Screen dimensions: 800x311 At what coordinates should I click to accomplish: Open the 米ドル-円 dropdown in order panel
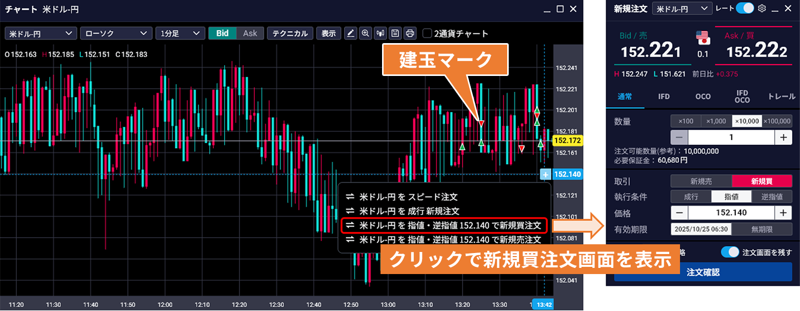point(682,8)
